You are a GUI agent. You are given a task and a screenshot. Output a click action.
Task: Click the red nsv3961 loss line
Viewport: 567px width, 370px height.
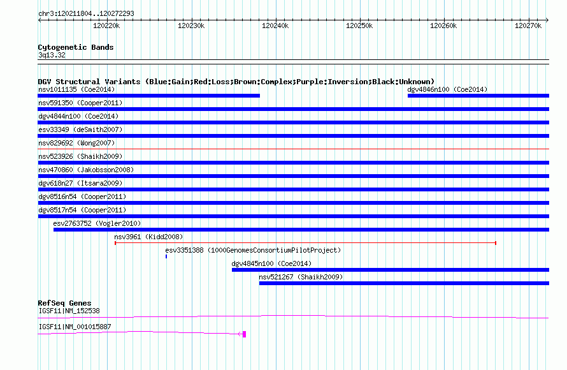[306, 243]
